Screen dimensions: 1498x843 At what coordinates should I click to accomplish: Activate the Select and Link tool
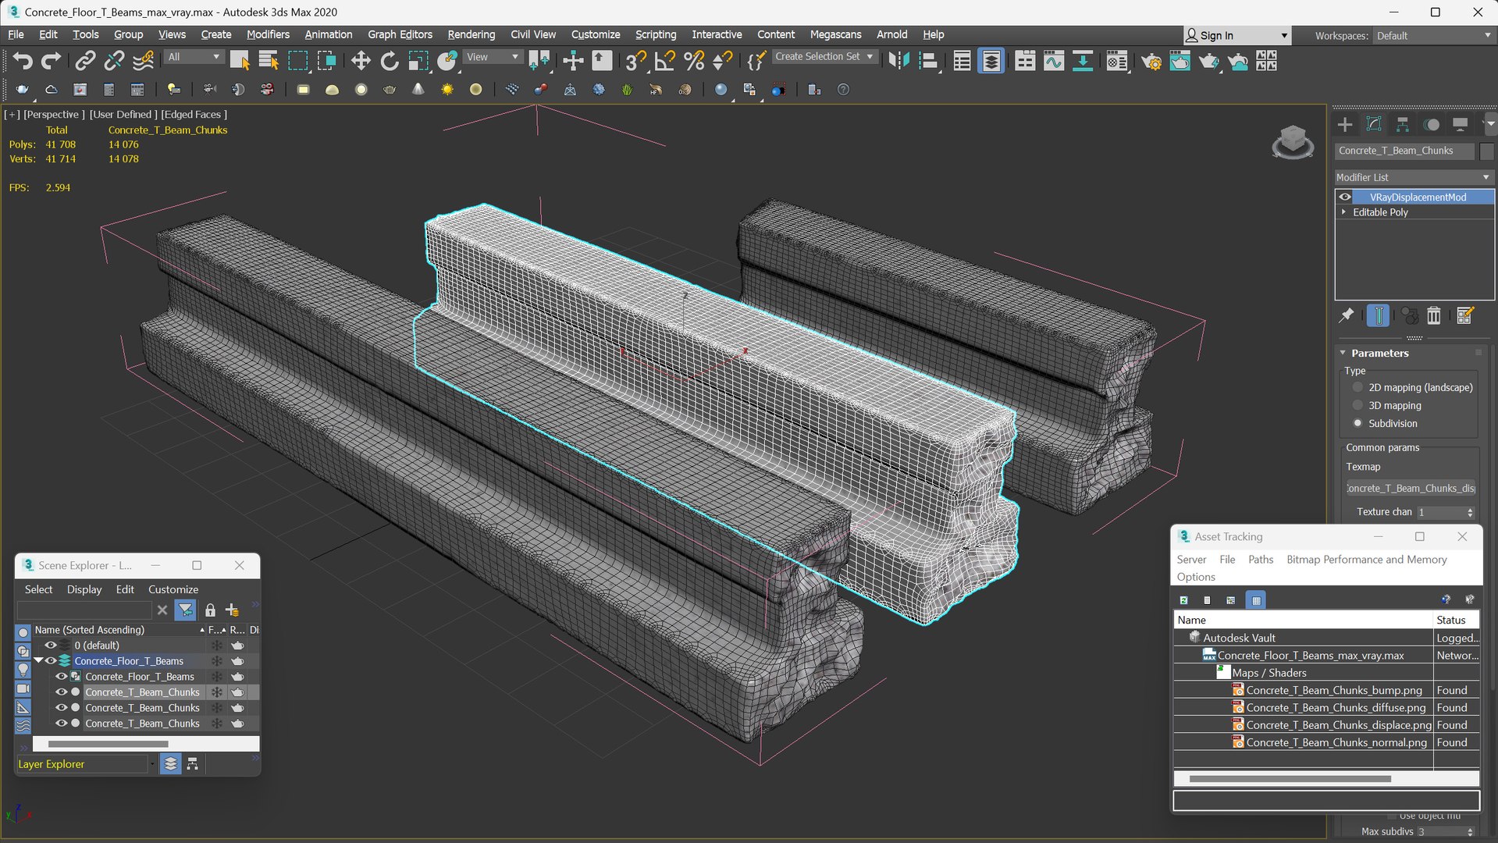[85, 61]
